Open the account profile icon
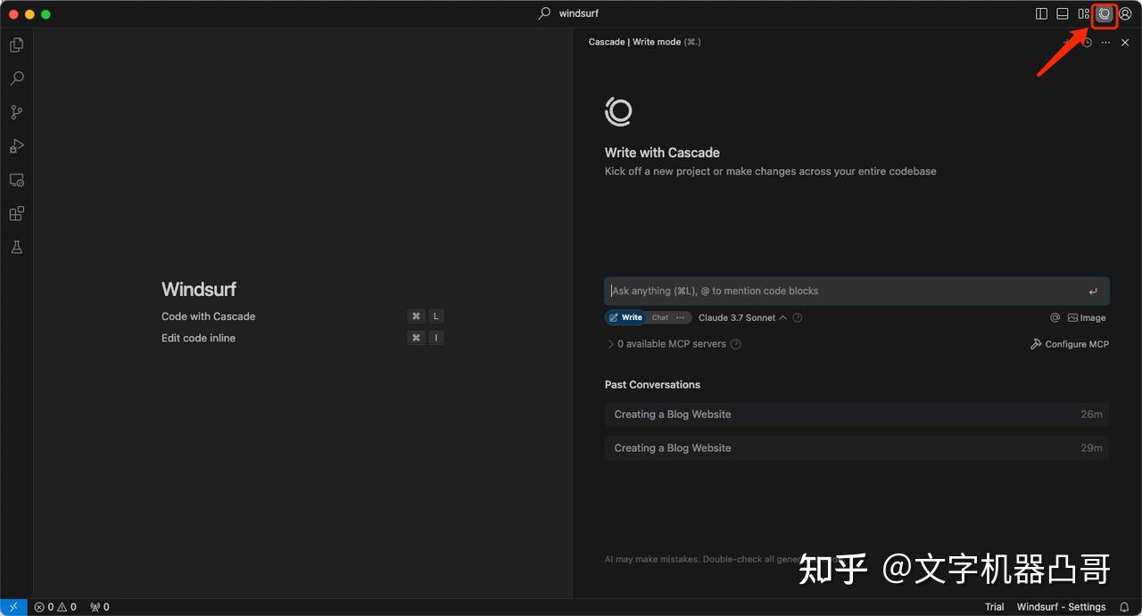Screen dimensions: 1142x616 point(1125,13)
